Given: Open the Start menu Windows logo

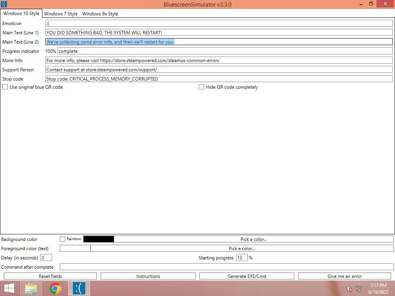Looking at the screenshot, I should 9,288.
